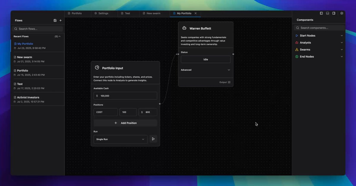Click Warren Buffett node right output handle
Screen dimensions: 356x186
tap(233, 54)
